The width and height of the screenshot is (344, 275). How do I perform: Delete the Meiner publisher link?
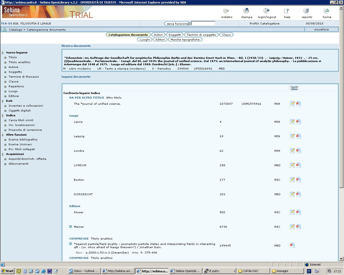tap(298, 227)
